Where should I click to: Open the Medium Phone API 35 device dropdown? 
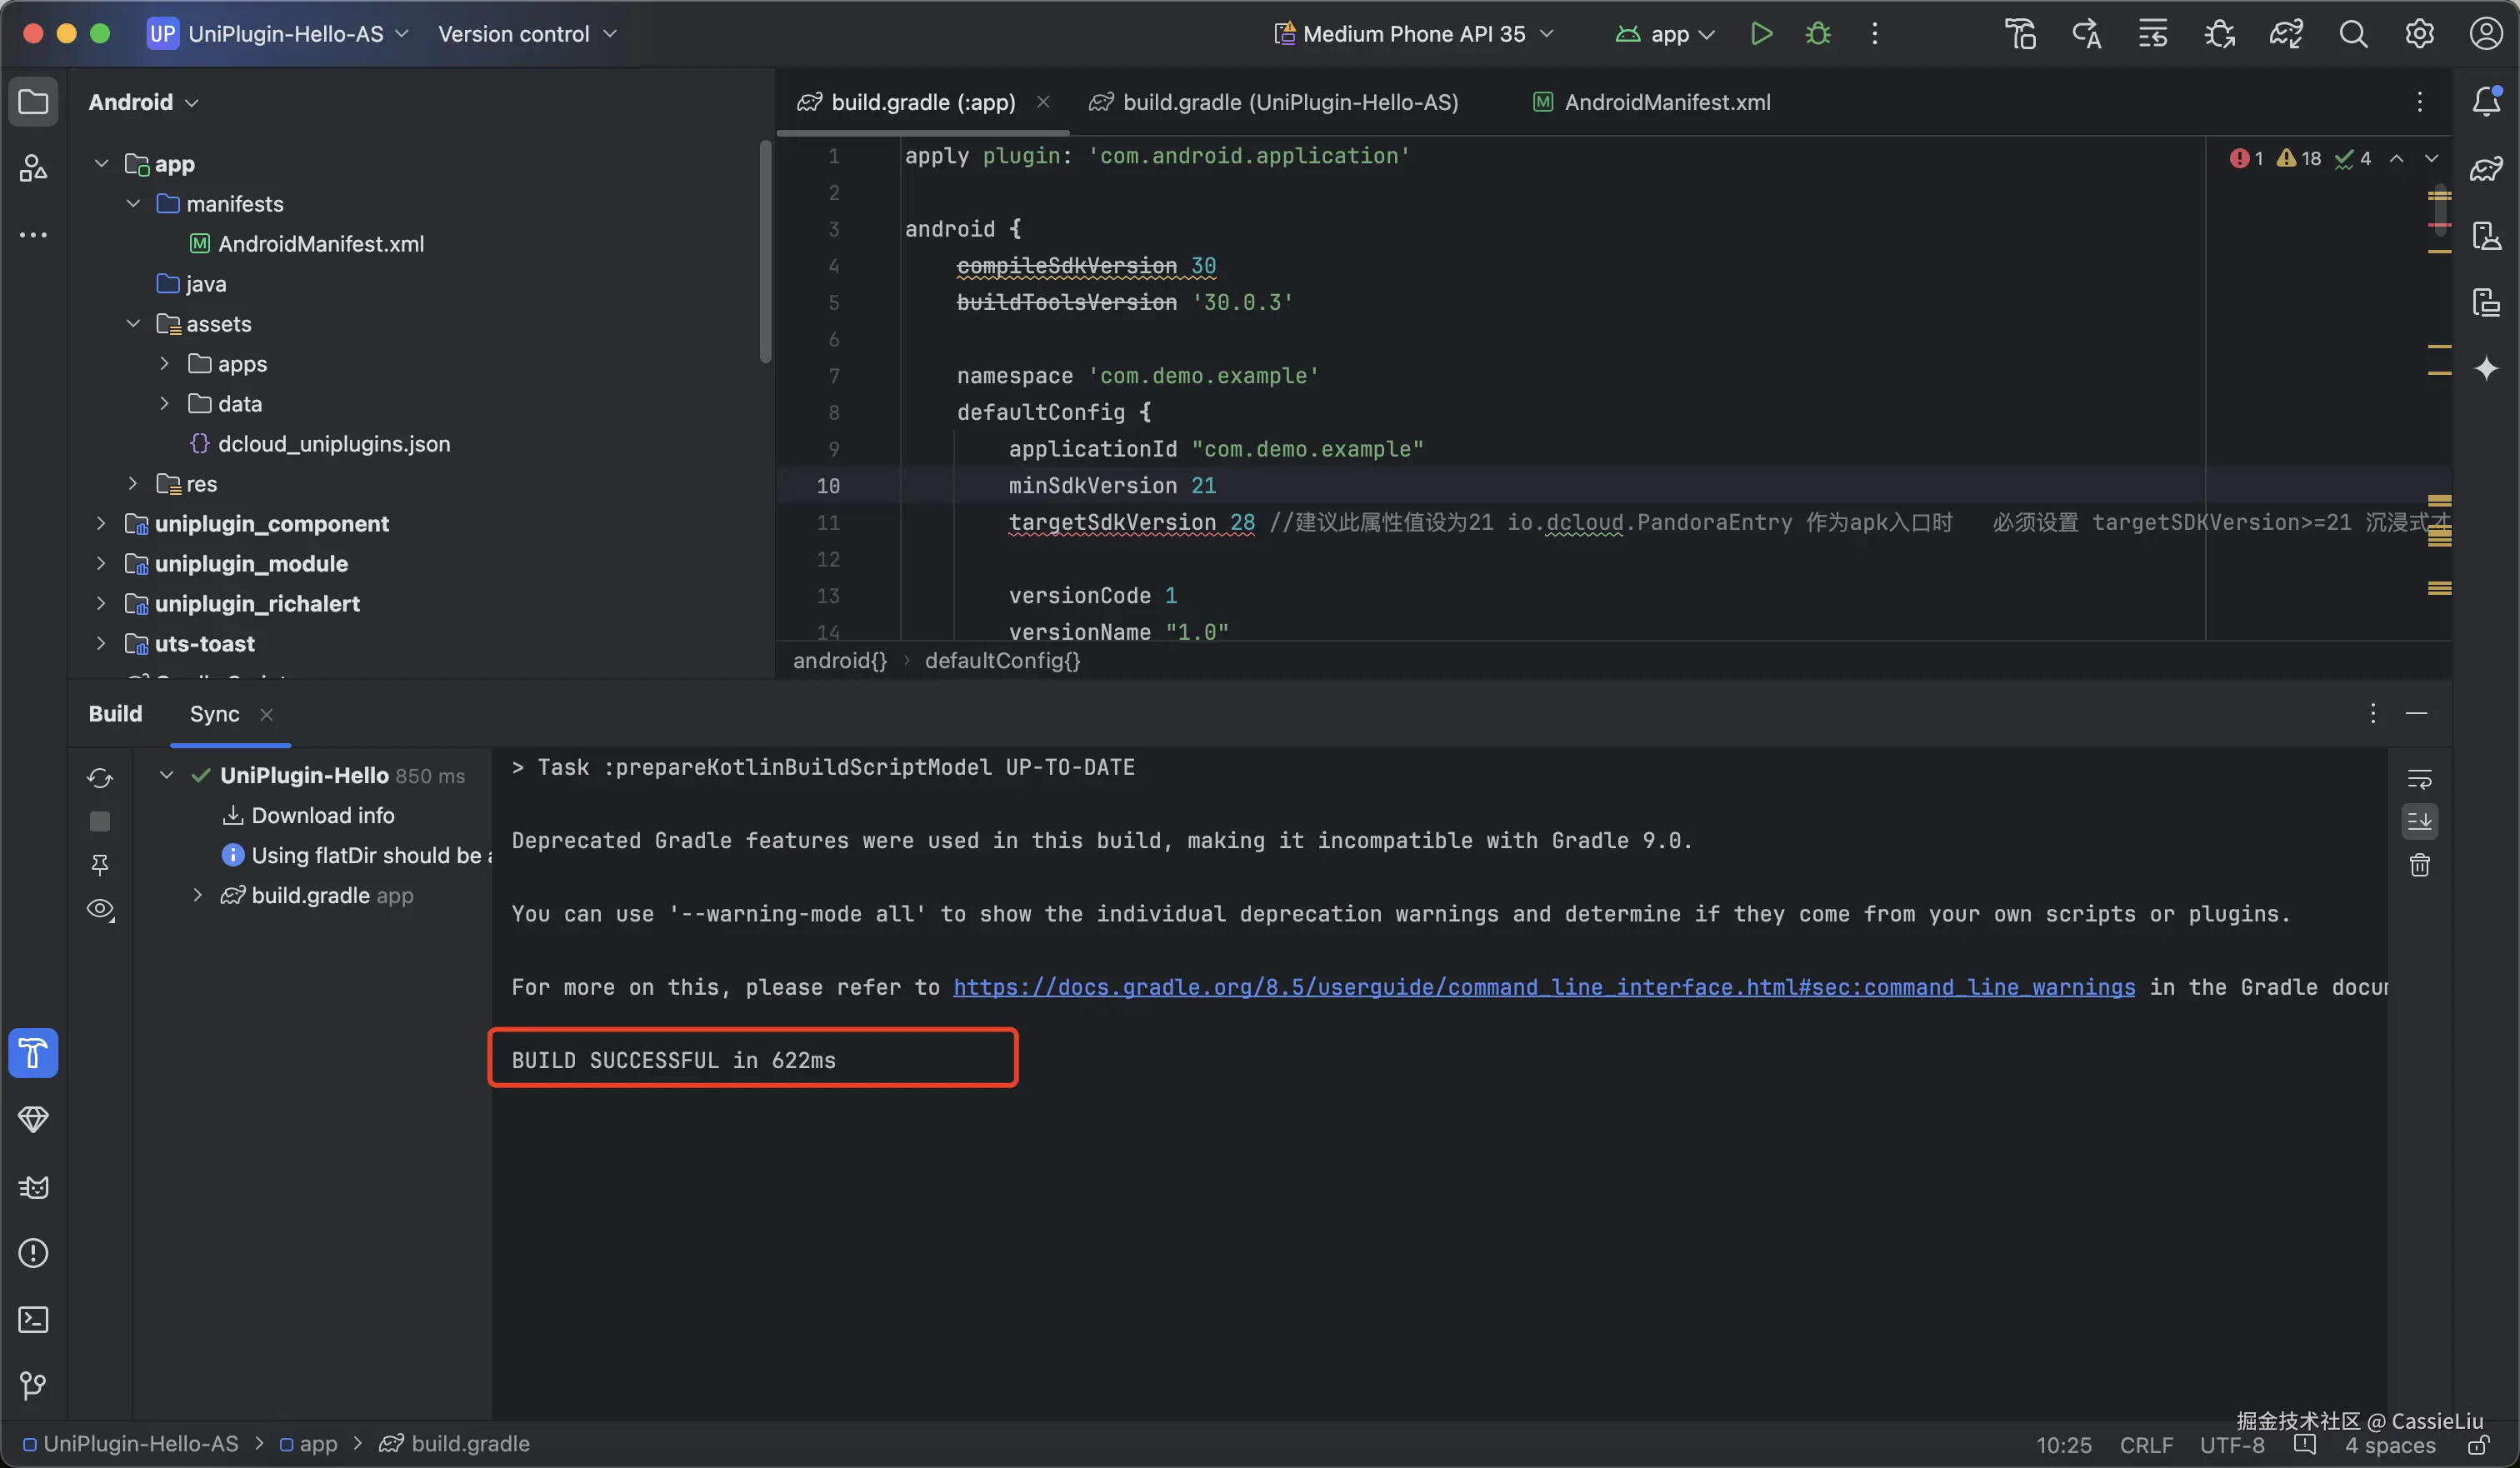[x=1414, y=34]
